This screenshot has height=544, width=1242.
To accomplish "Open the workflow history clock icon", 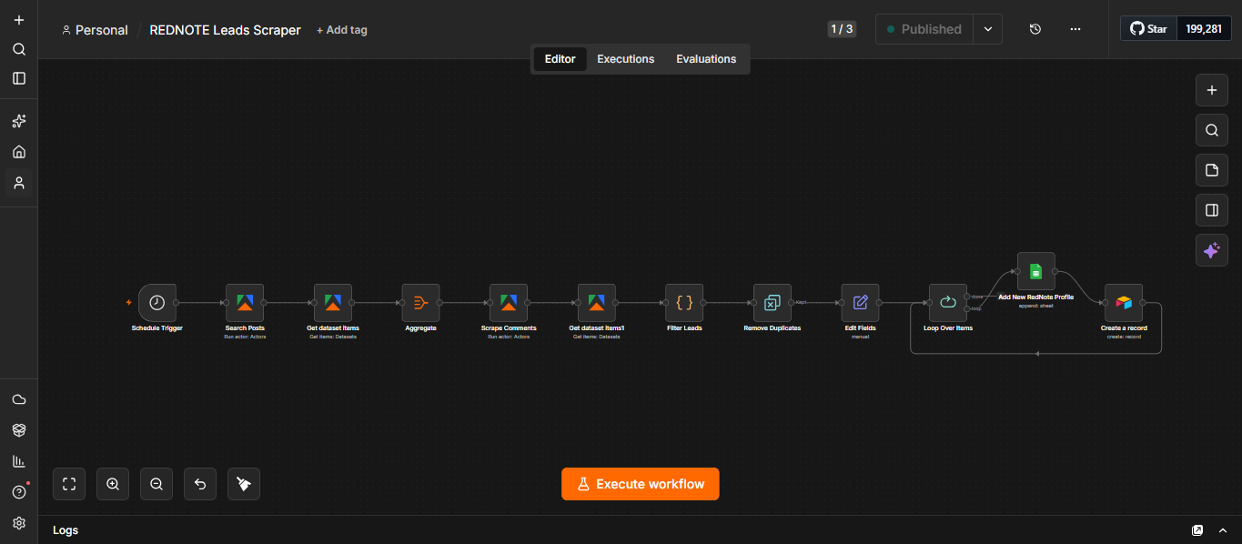I will [1035, 29].
